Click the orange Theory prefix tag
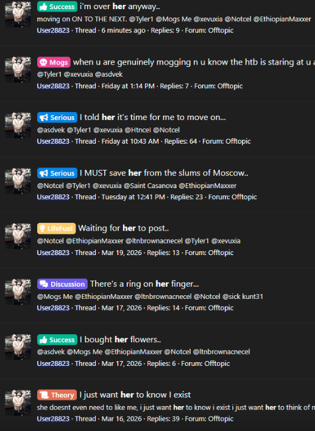 (x=57, y=395)
